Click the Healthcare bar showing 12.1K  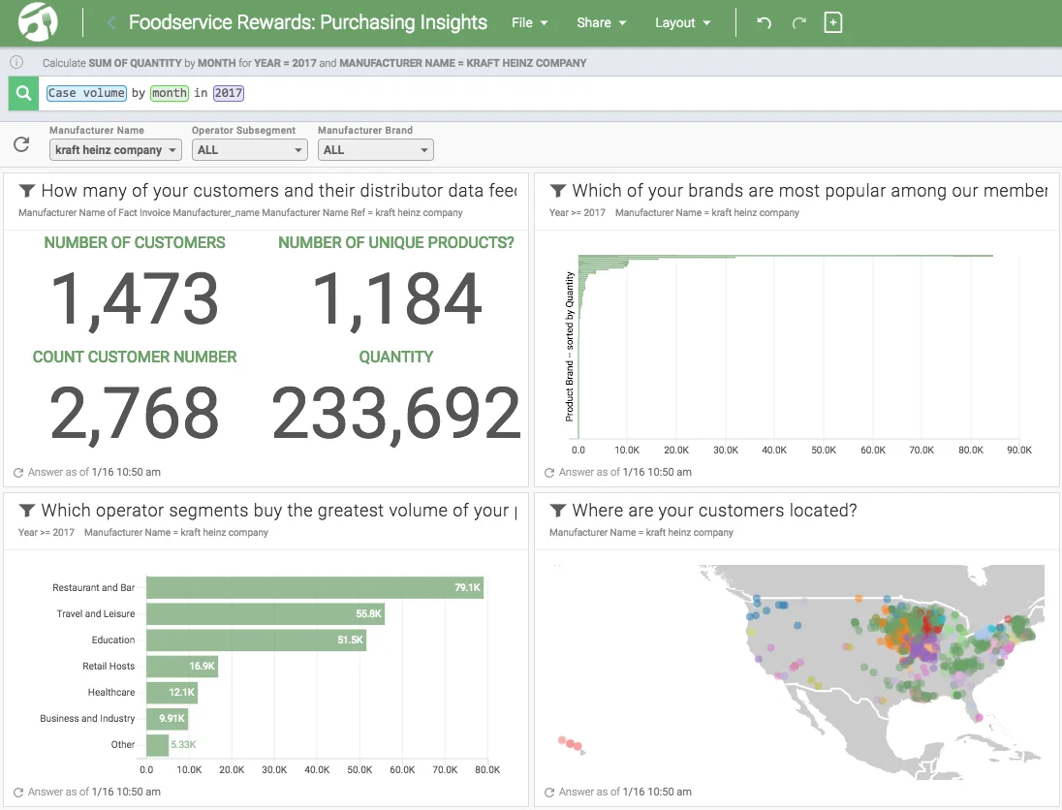point(172,692)
